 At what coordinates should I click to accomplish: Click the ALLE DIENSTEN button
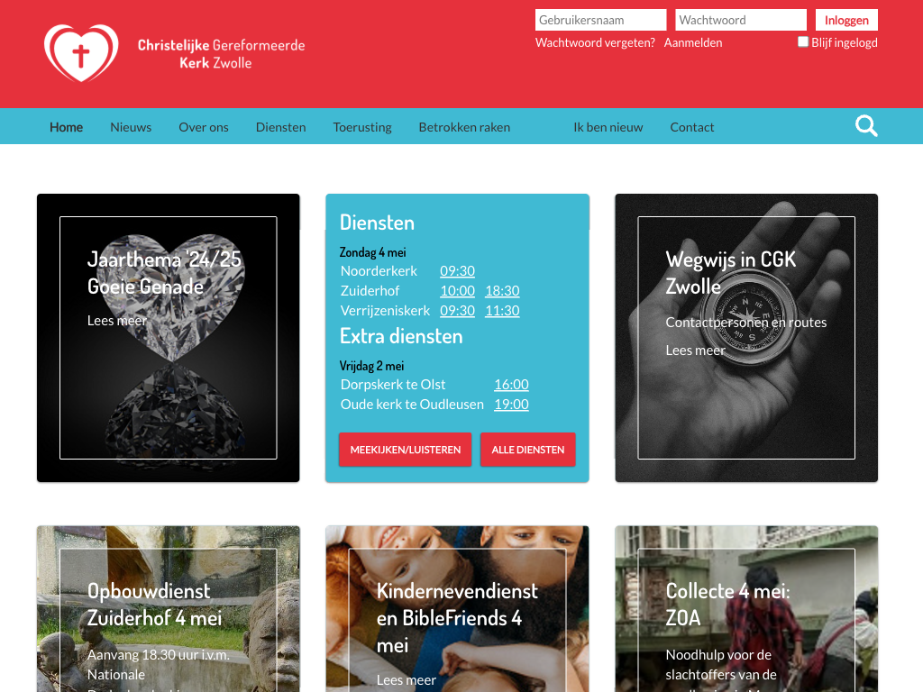click(528, 450)
